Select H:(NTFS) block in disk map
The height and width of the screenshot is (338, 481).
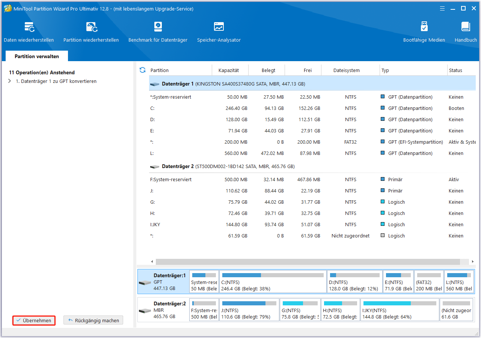pos(341,310)
